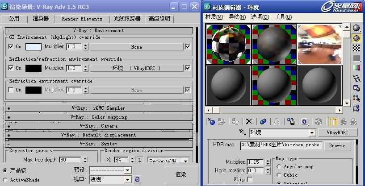
Task: Click the Get Material icon
Action: pos(212,121)
